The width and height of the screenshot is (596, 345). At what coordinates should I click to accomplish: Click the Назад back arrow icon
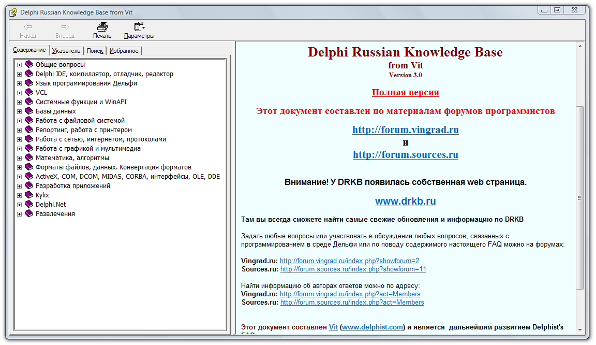(28, 27)
